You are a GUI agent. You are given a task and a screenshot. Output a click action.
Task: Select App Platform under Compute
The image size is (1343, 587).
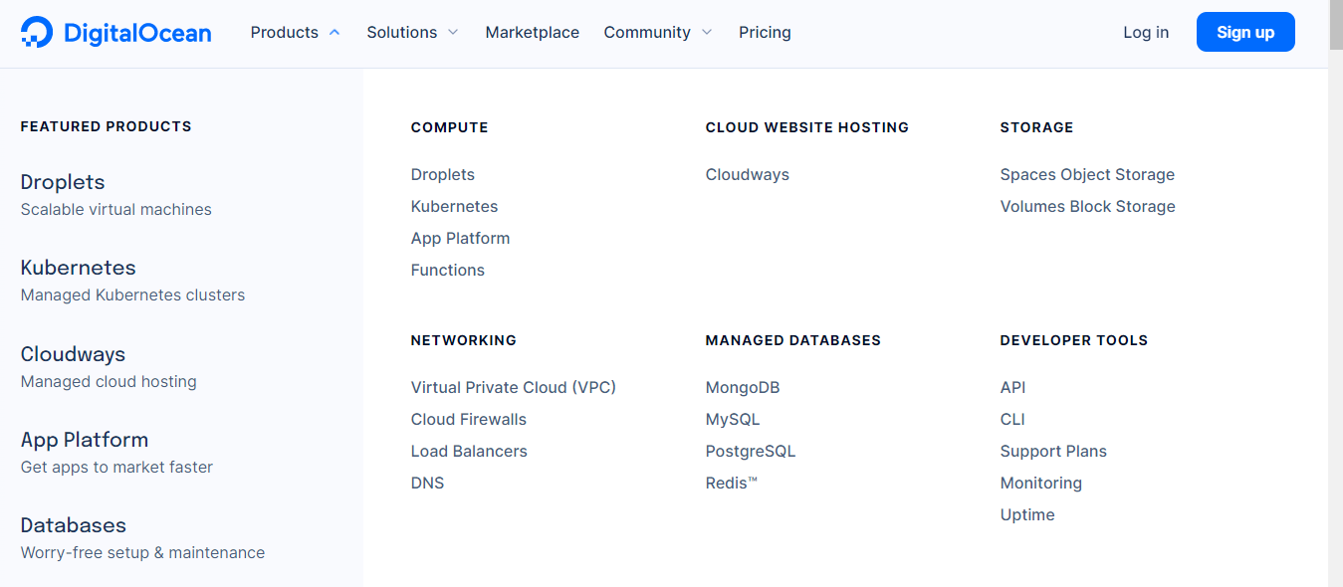460,238
